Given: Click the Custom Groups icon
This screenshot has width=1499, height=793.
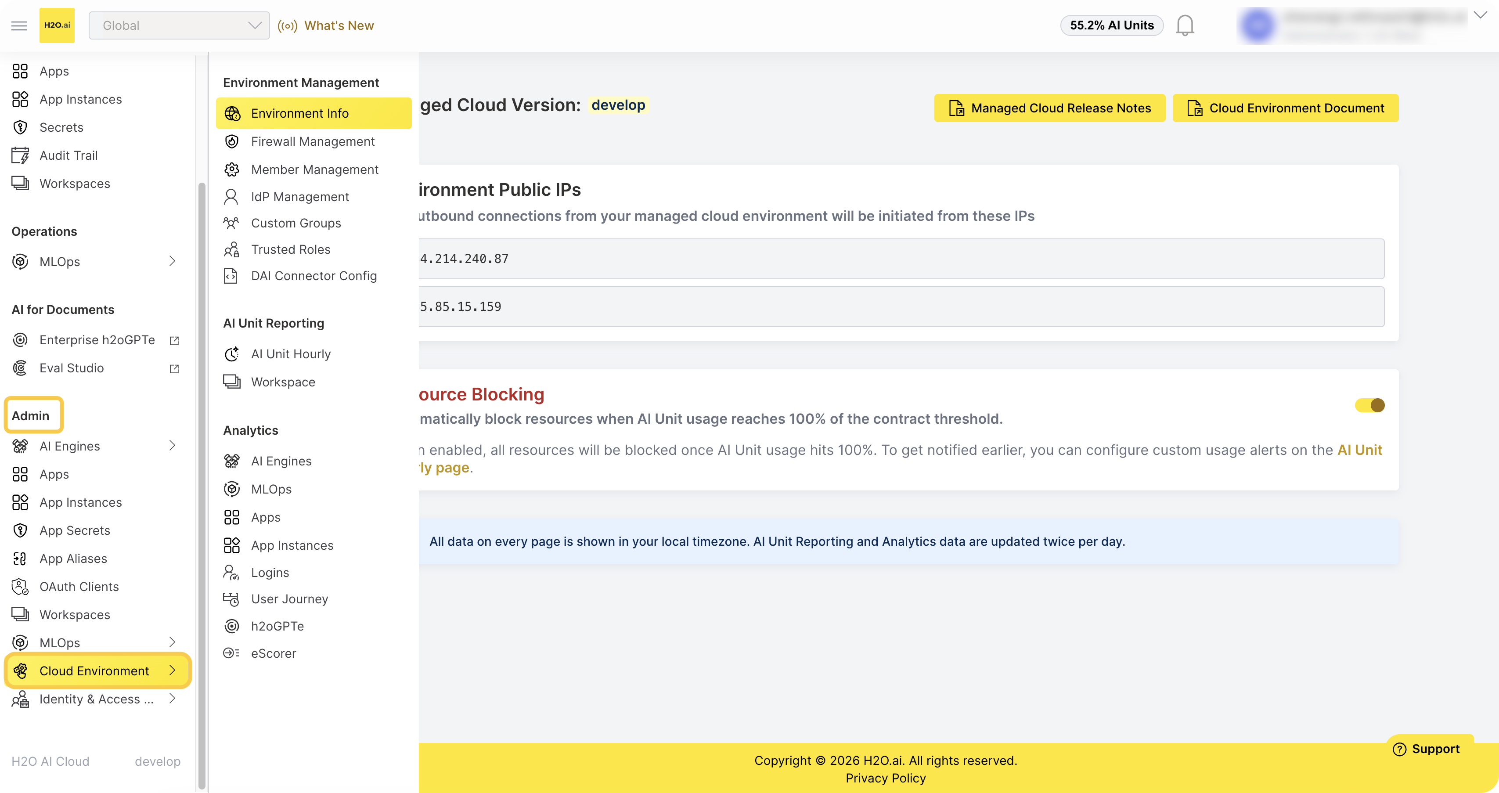Looking at the screenshot, I should pos(231,223).
